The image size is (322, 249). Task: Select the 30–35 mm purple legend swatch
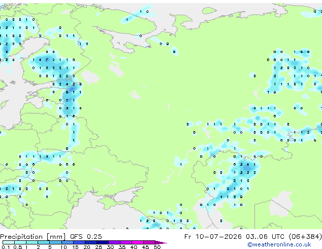point(114,242)
